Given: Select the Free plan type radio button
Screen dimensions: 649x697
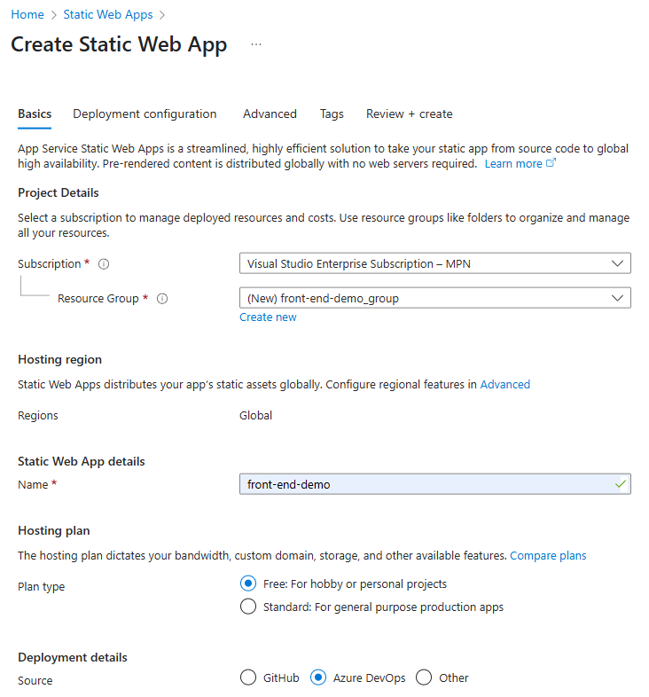Looking at the screenshot, I should (x=248, y=583).
